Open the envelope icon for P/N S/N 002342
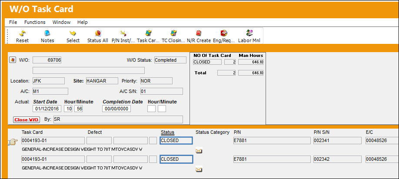 tap(199, 169)
